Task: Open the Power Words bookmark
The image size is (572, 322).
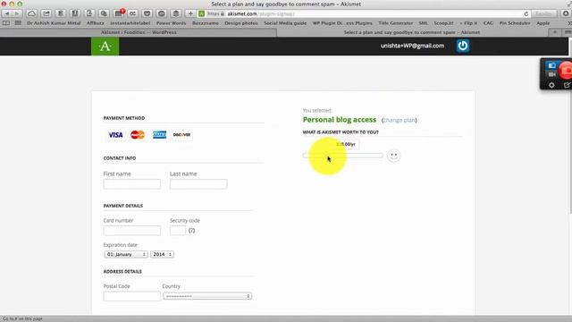Action: pyautogui.click(x=171, y=23)
